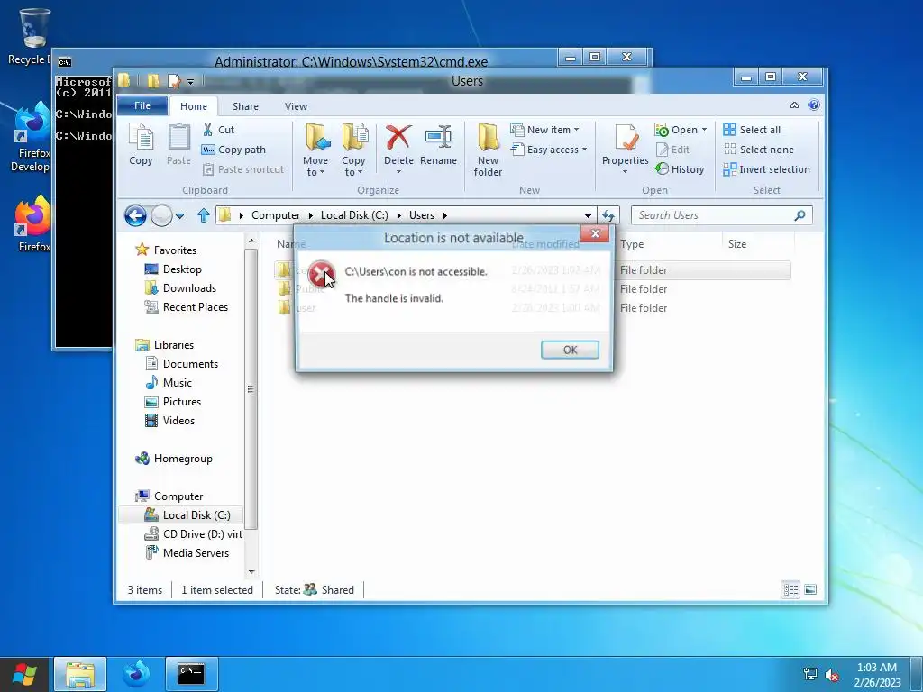The width and height of the screenshot is (923, 692).
Task: Open the Open button dropdown
Action: pos(704,130)
